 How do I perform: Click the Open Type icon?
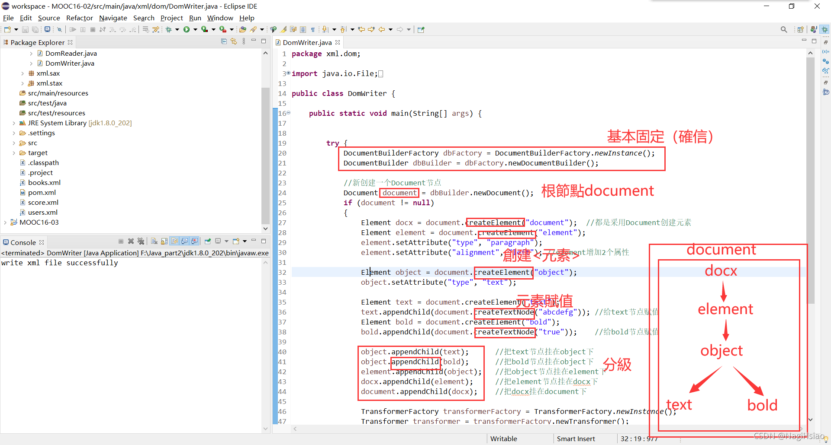[x=243, y=29]
